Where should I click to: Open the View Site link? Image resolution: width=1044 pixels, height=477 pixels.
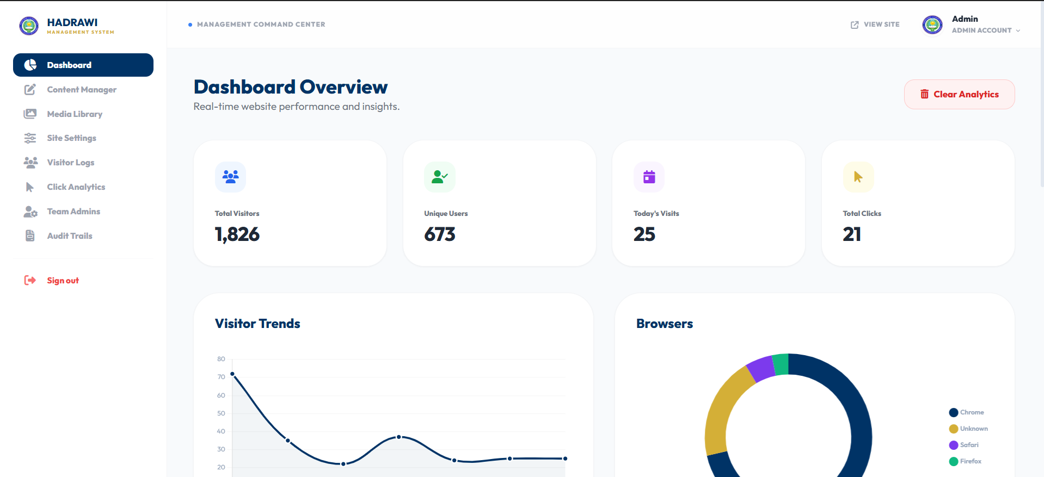pos(875,24)
